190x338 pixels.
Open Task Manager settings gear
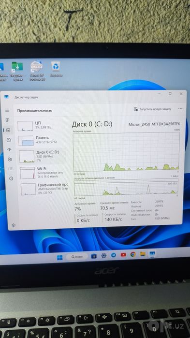click(14, 225)
